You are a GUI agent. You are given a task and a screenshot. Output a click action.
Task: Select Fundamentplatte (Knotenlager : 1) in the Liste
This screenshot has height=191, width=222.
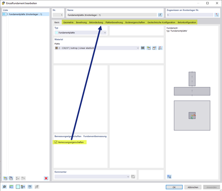pos(26,14)
